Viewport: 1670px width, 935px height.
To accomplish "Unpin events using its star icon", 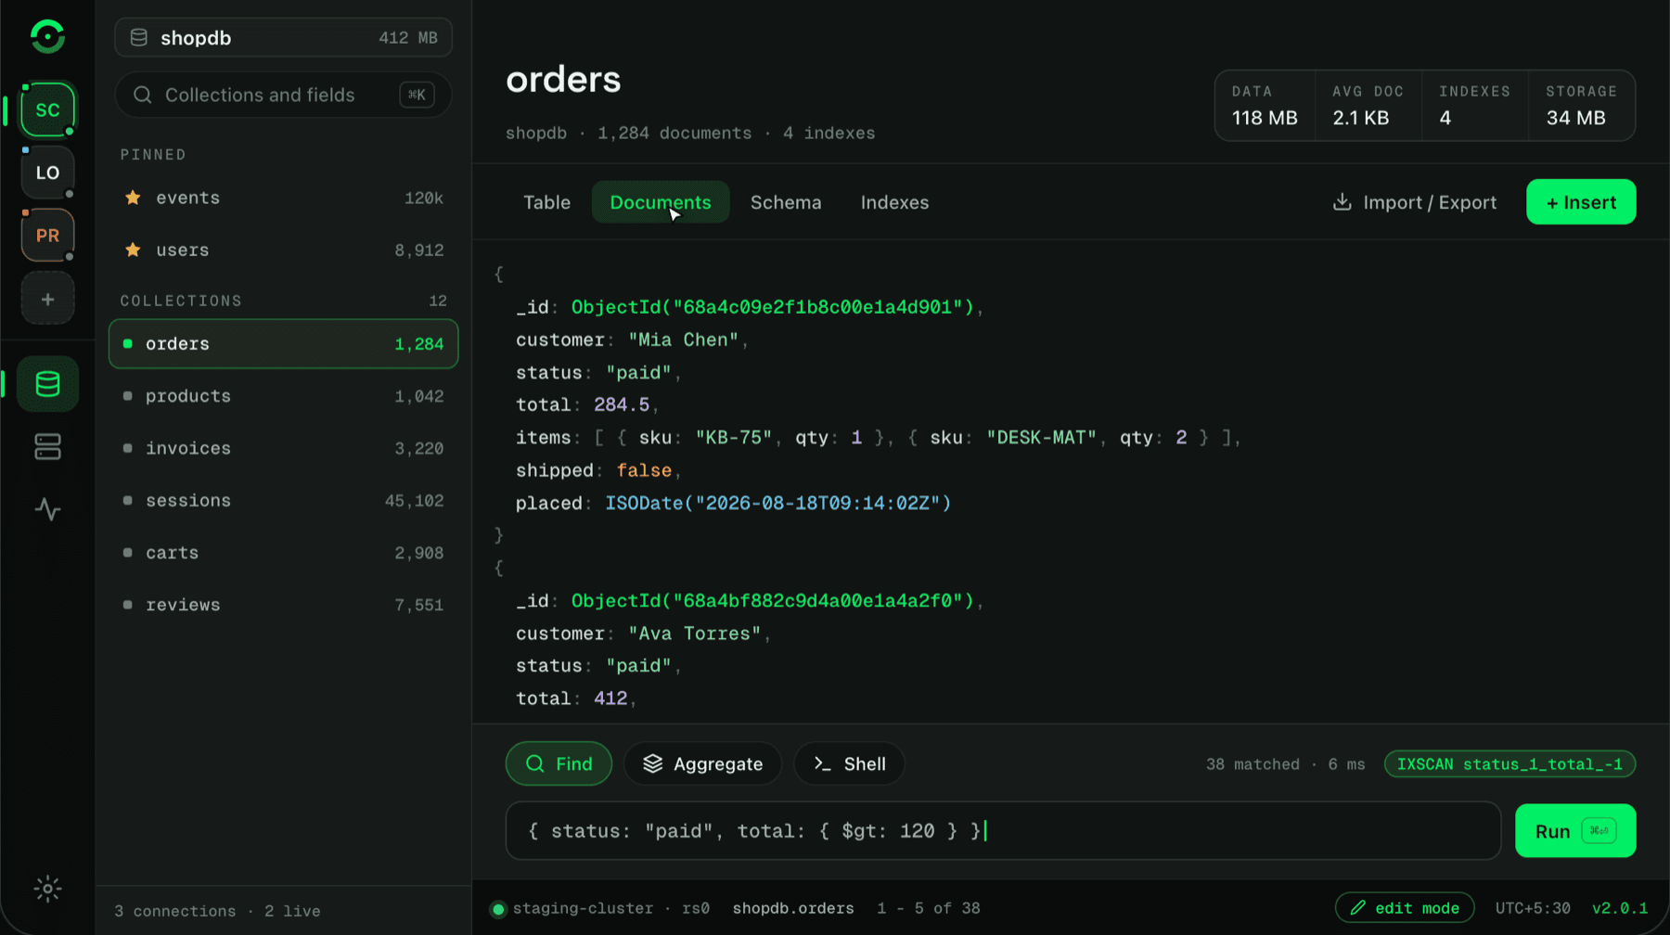I will 133,198.
